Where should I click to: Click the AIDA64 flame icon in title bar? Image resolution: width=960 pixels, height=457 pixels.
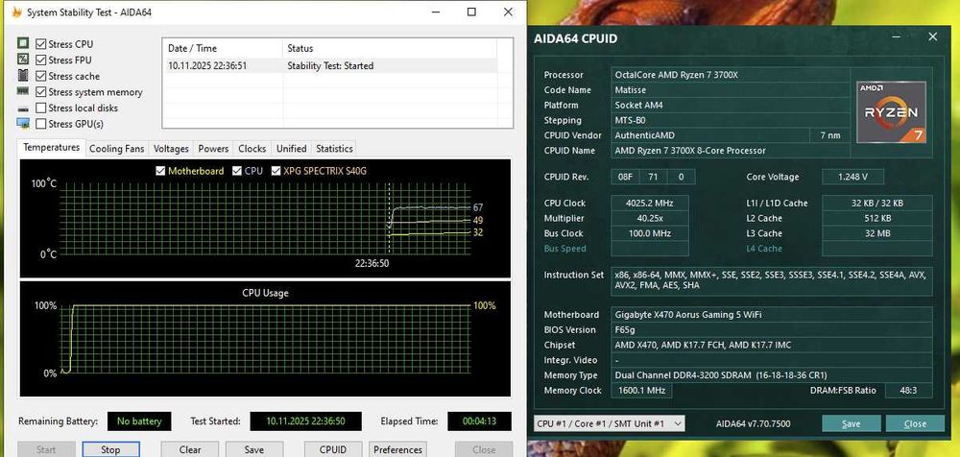[x=16, y=12]
